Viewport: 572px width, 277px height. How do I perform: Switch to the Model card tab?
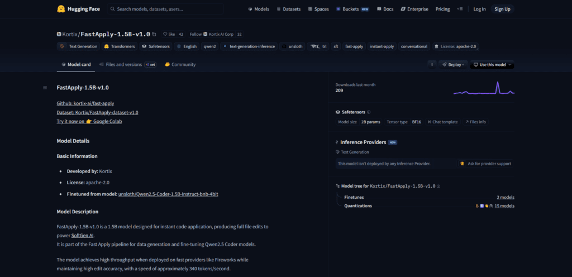click(76, 65)
